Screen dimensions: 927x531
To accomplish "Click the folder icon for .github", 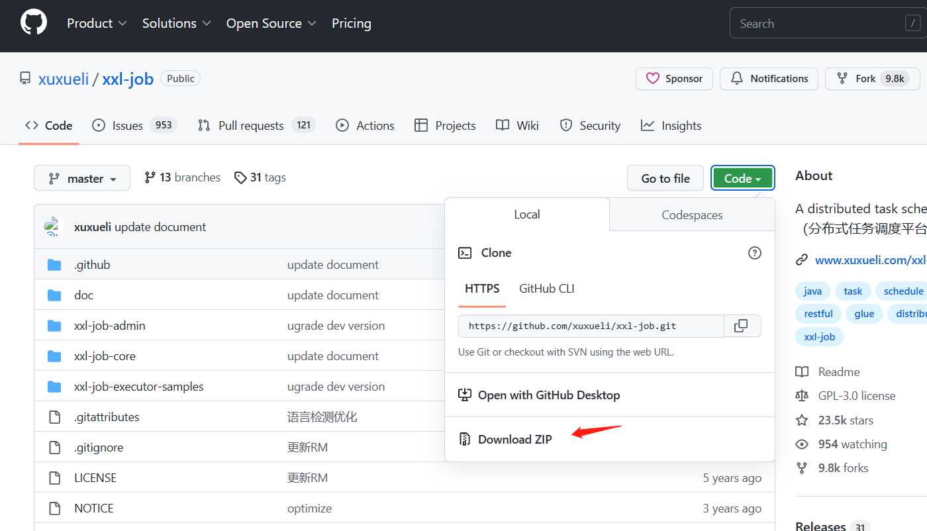I will coord(54,265).
